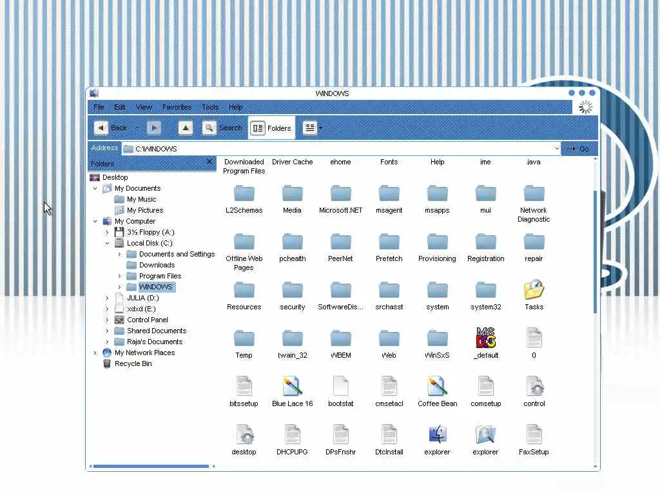Collapse the Local Disk (C:) node
The width and height of the screenshot is (660, 495).
coord(108,243)
